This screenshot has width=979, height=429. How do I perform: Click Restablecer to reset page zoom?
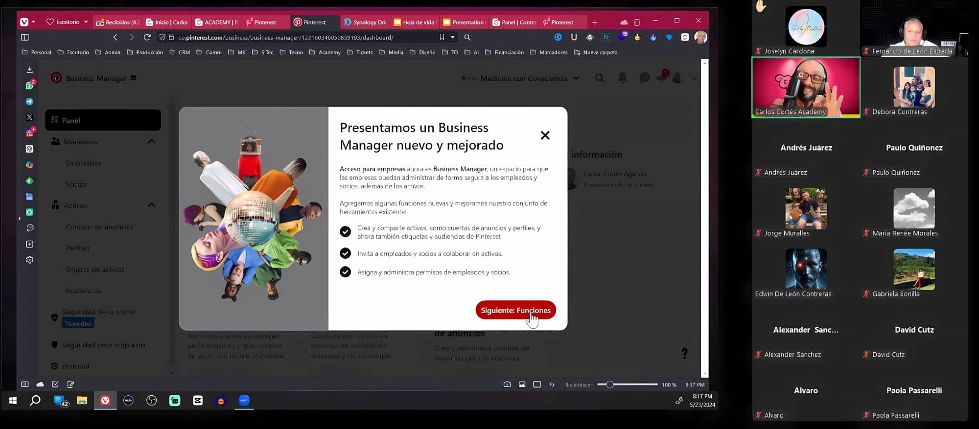pos(579,385)
